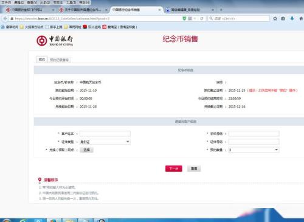
Task: Open the 火狐官方站点 bookmark folder
Action: point(32,27)
